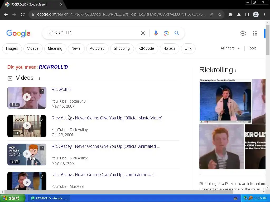The image size is (270, 202).
Task: Click the tray magnifier icon
Action: (x=250, y=198)
